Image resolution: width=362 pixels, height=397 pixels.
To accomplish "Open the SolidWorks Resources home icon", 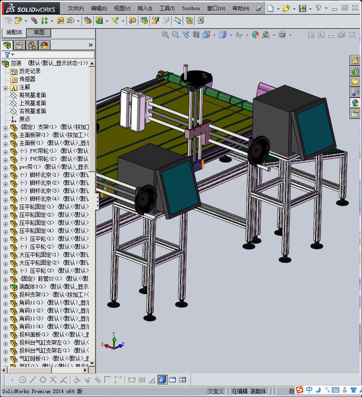I will point(355,60).
